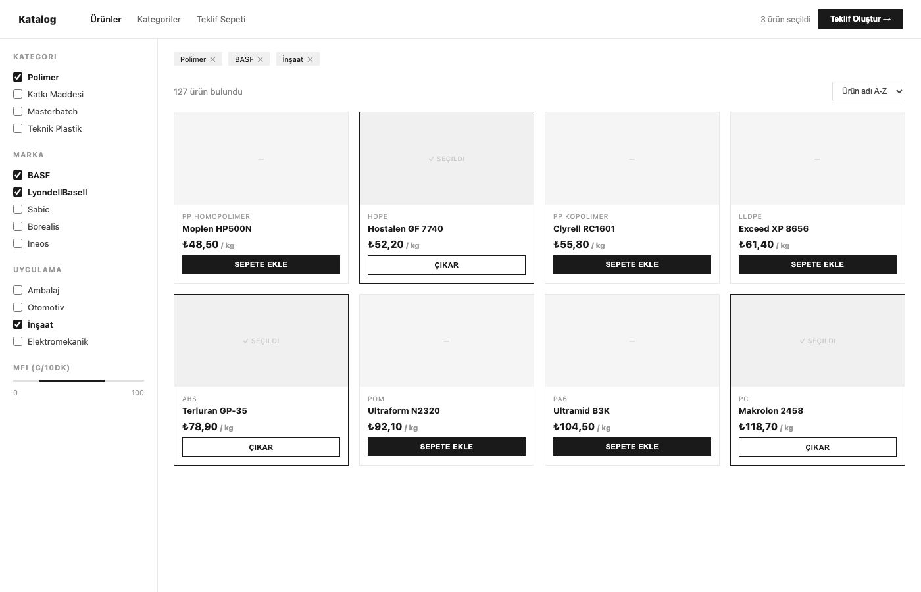Remove Hostalen GF 7740 with Çıkar

pos(447,265)
